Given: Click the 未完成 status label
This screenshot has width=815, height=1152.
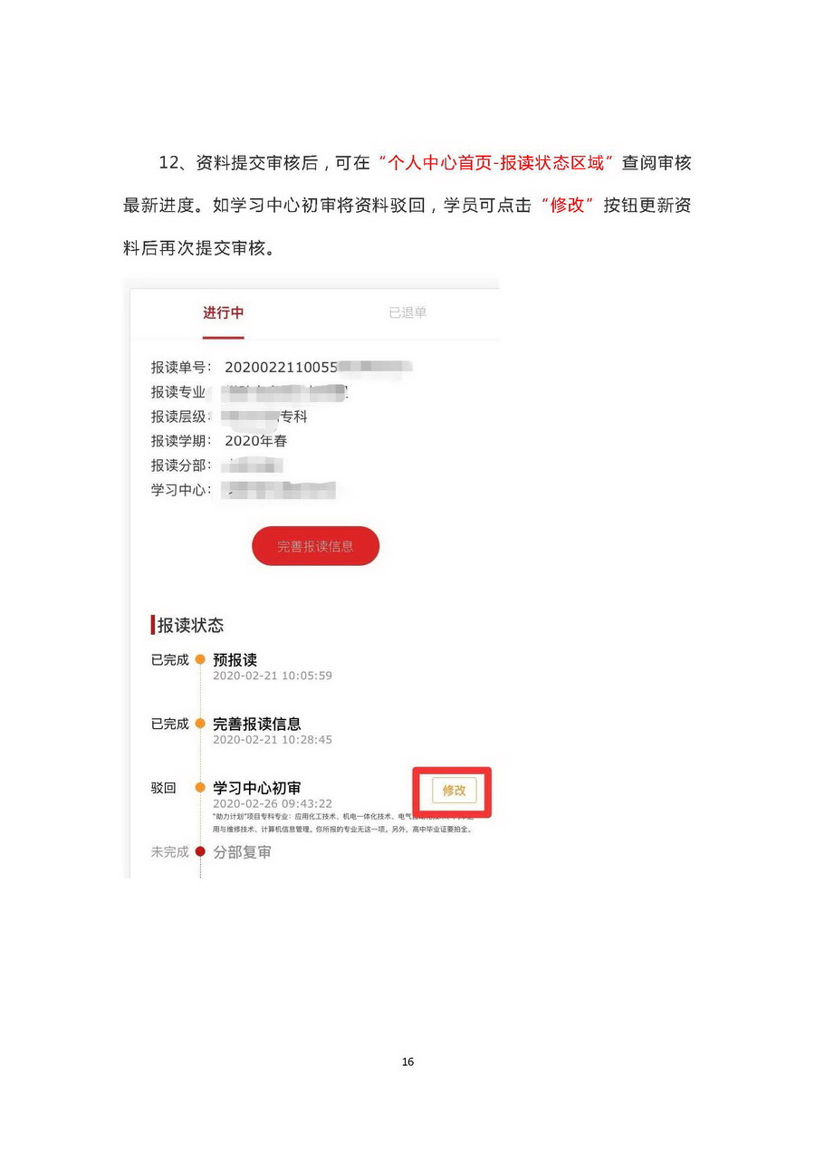Looking at the screenshot, I should point(170,851).
